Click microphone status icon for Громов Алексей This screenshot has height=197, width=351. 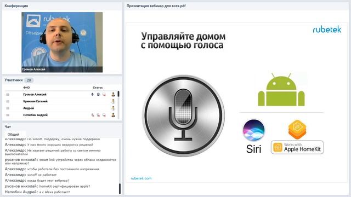pos(92,95)
